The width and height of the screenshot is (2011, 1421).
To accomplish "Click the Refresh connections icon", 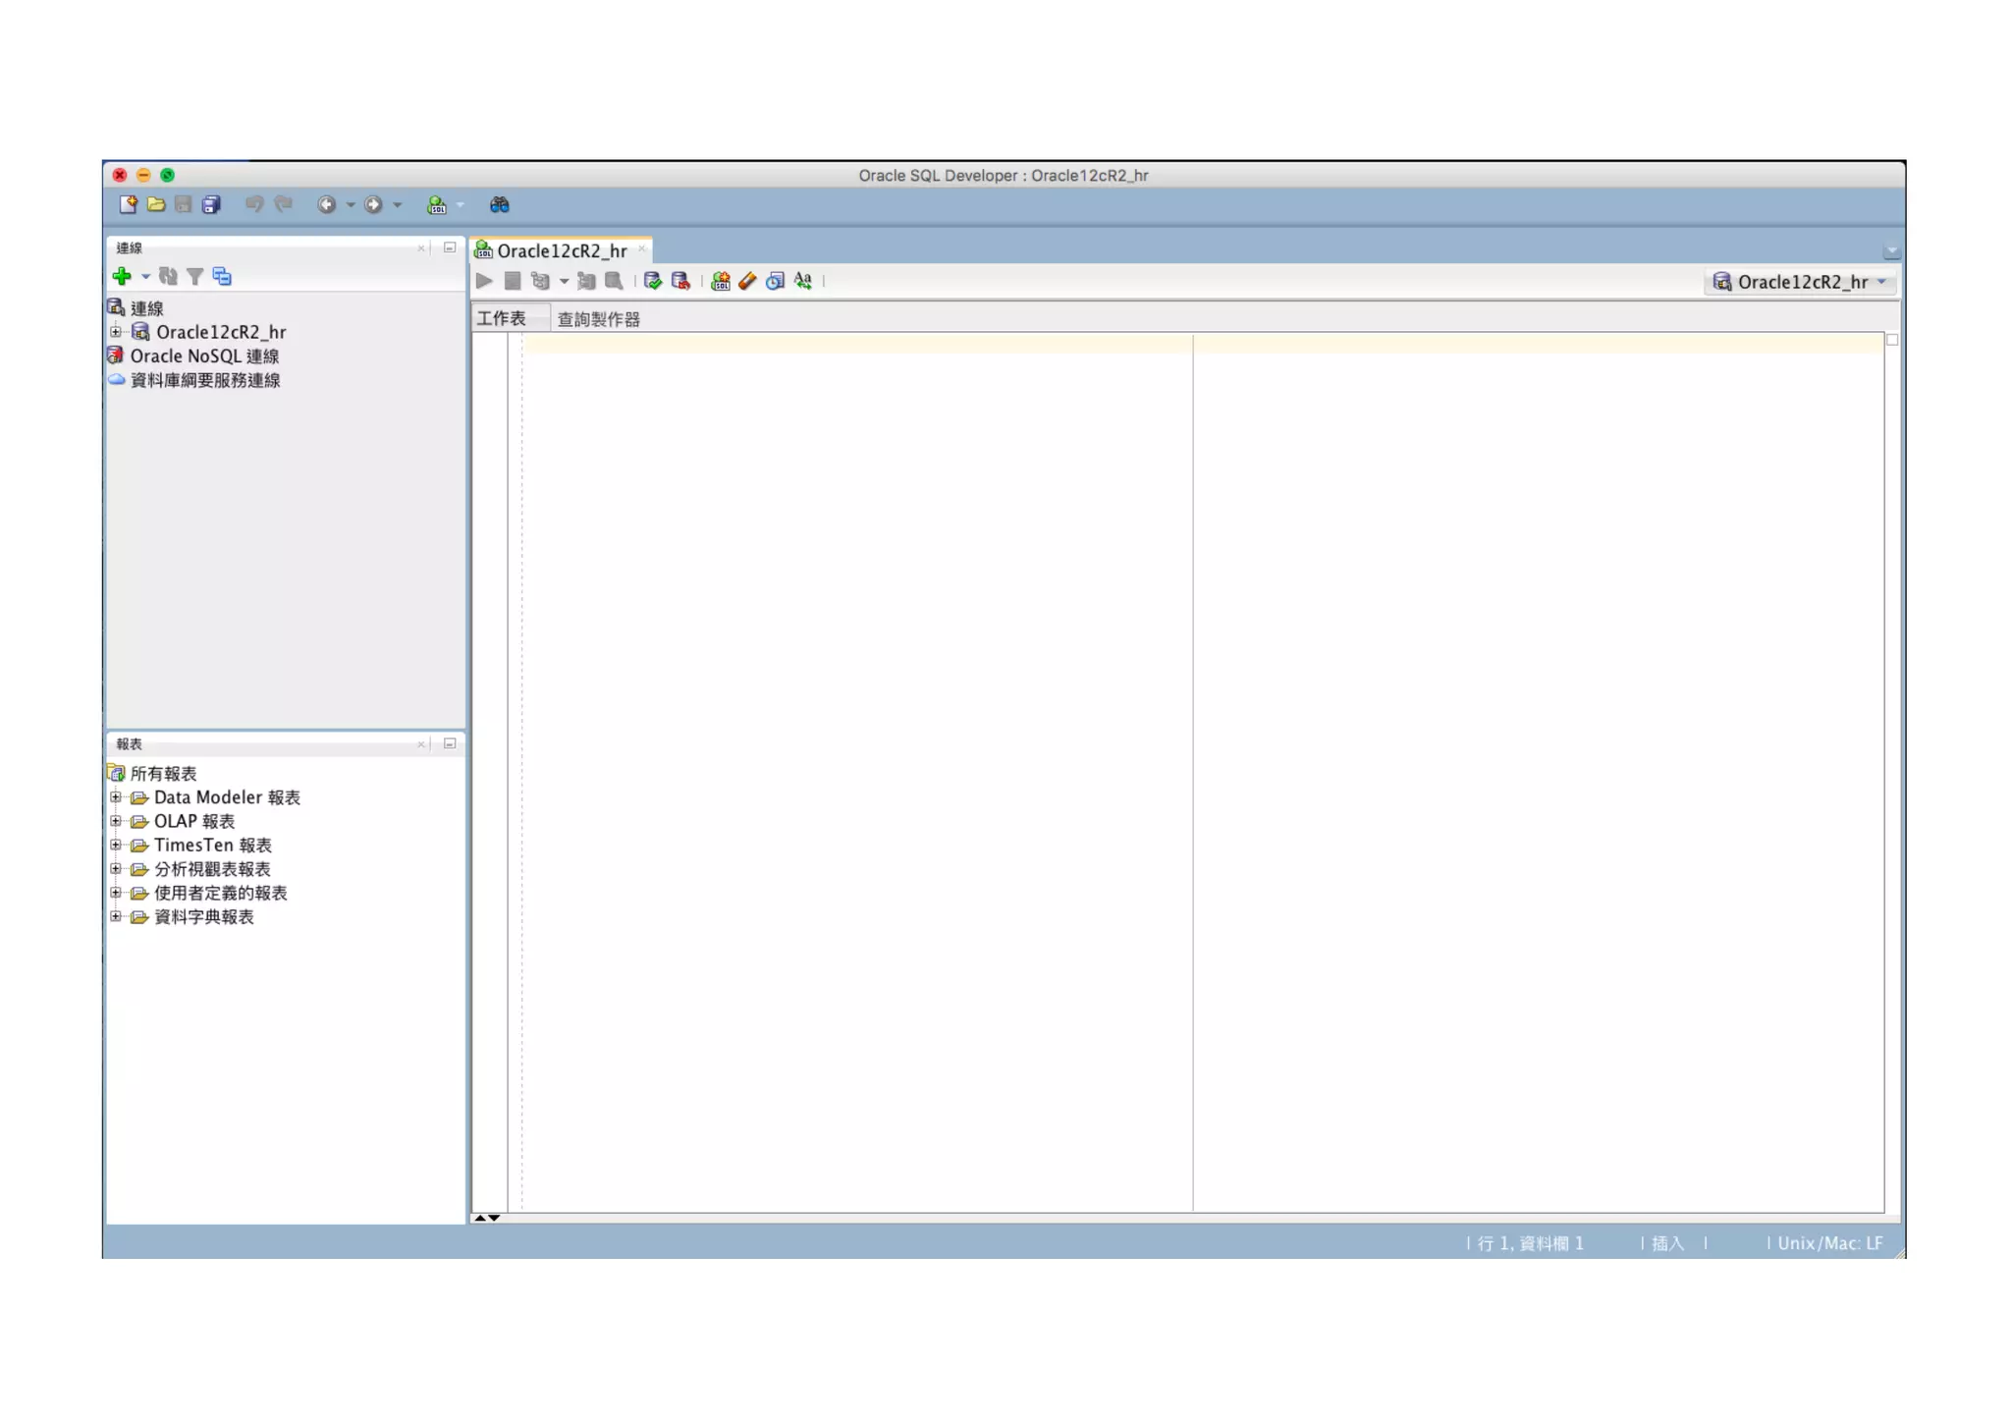I will [168, 276].
